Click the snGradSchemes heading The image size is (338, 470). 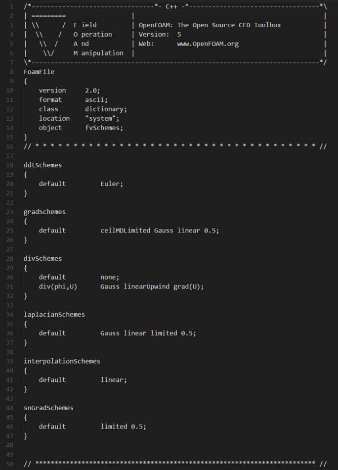(x=48, y=408)
